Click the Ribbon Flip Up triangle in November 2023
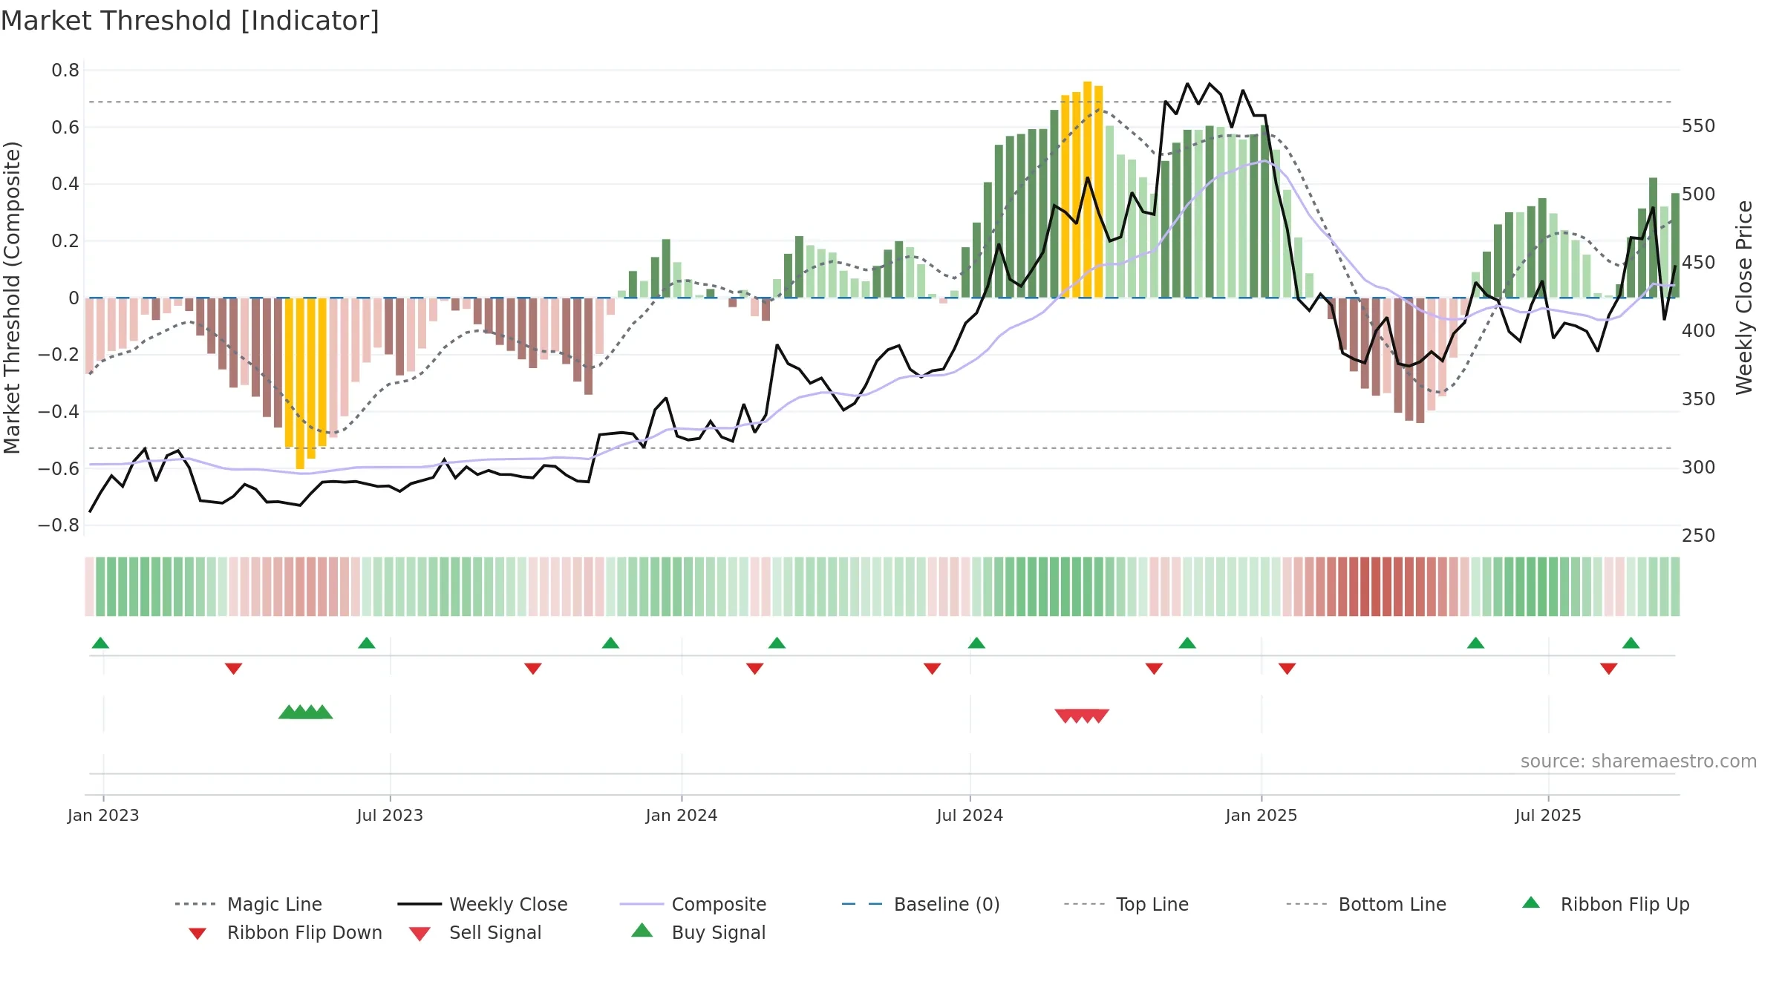 coord(610,643)
